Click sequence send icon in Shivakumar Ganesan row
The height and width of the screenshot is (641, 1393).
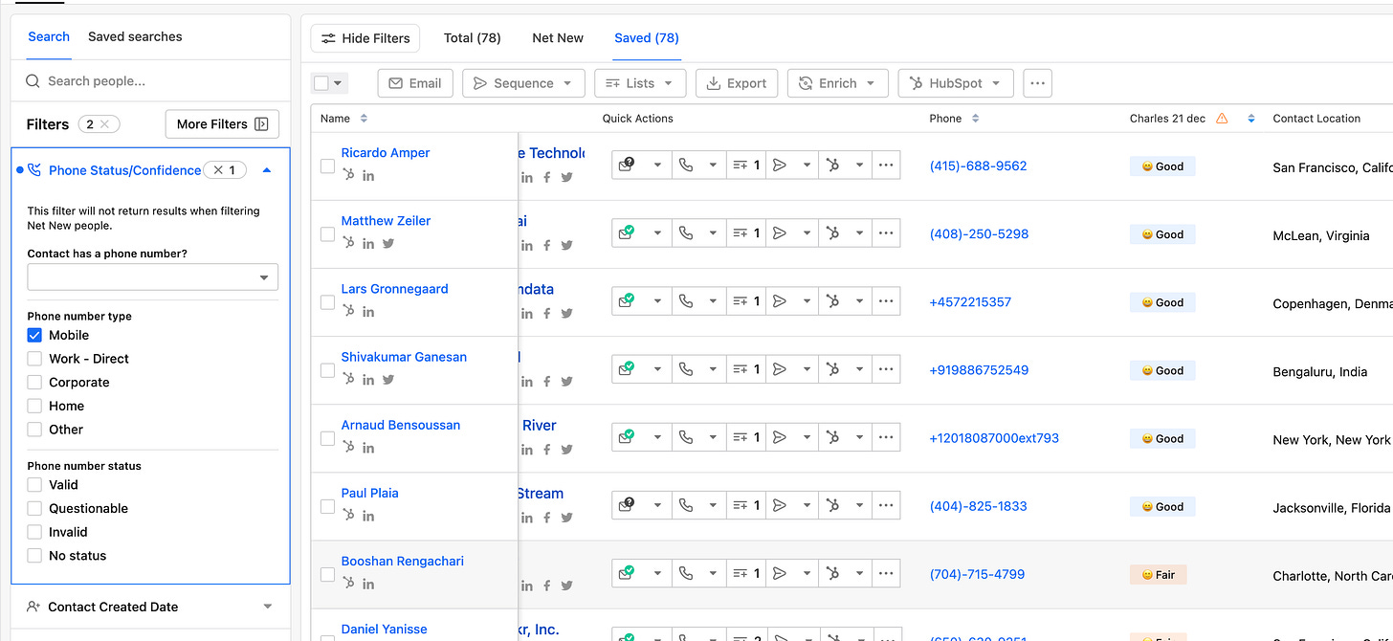(780, 369)
